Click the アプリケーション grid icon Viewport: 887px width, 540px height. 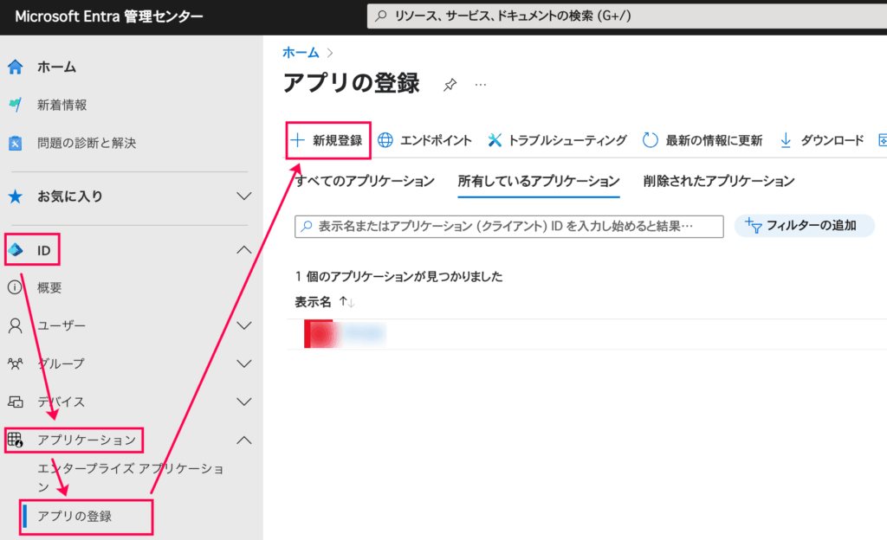(16, 440)
